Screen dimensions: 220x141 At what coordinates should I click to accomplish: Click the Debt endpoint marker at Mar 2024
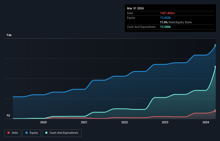[215, 111]
